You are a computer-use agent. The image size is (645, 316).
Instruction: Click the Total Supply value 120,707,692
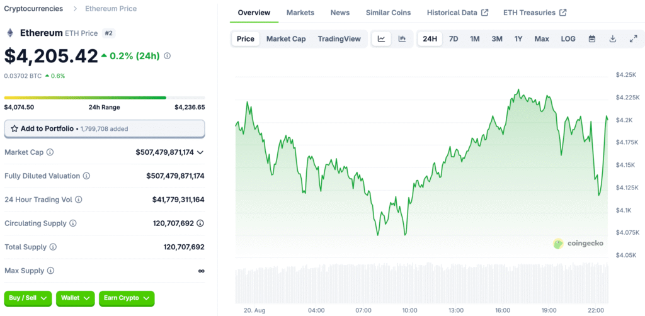click(x=184, y=247)
